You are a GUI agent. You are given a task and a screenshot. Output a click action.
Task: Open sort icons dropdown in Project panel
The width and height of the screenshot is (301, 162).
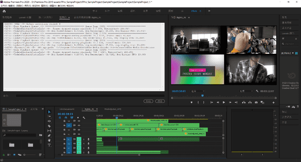tap(40, 155)
